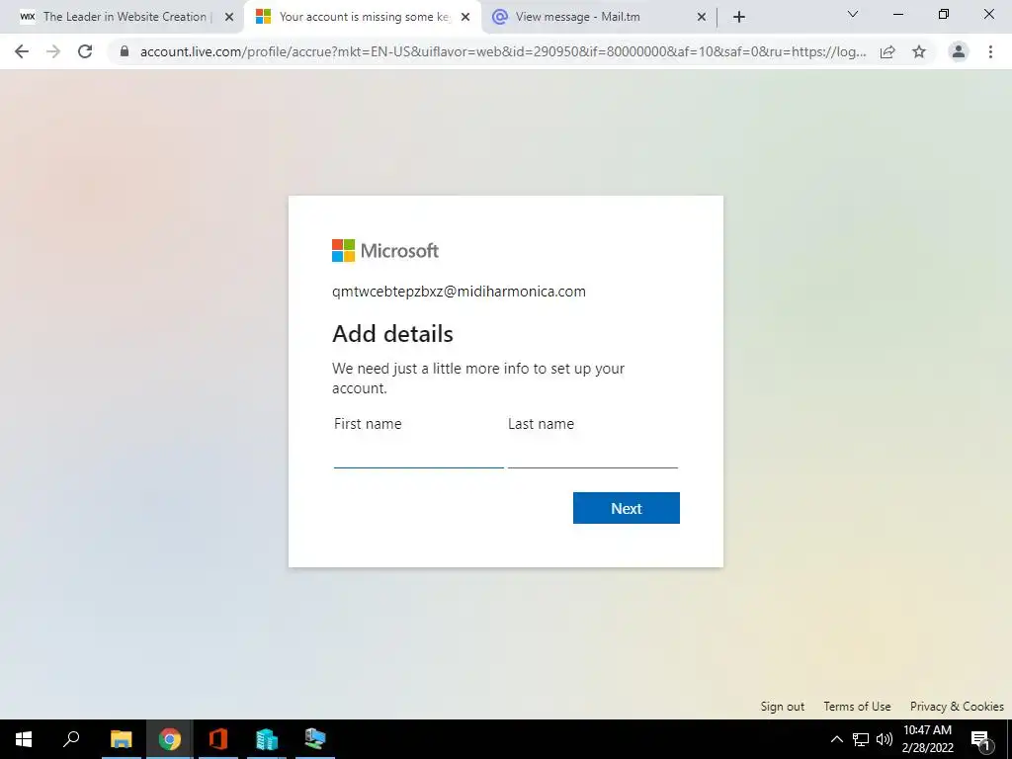
Task: Minimize the Chrome window
Action: point(897,14)
